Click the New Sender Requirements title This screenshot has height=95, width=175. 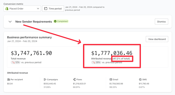click(x=34, y=22)
